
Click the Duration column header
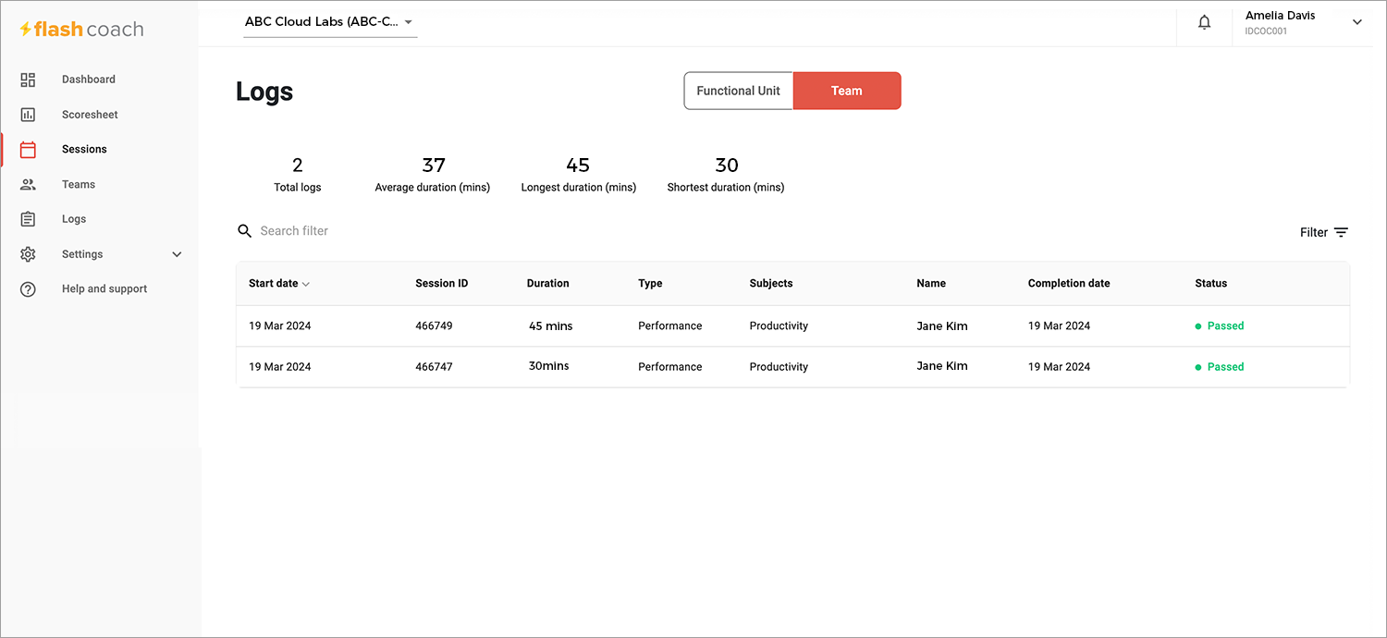[x=548, y=284]
